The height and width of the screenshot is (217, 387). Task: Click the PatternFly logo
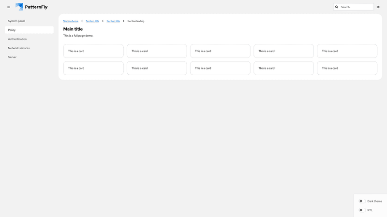point(31,7)
